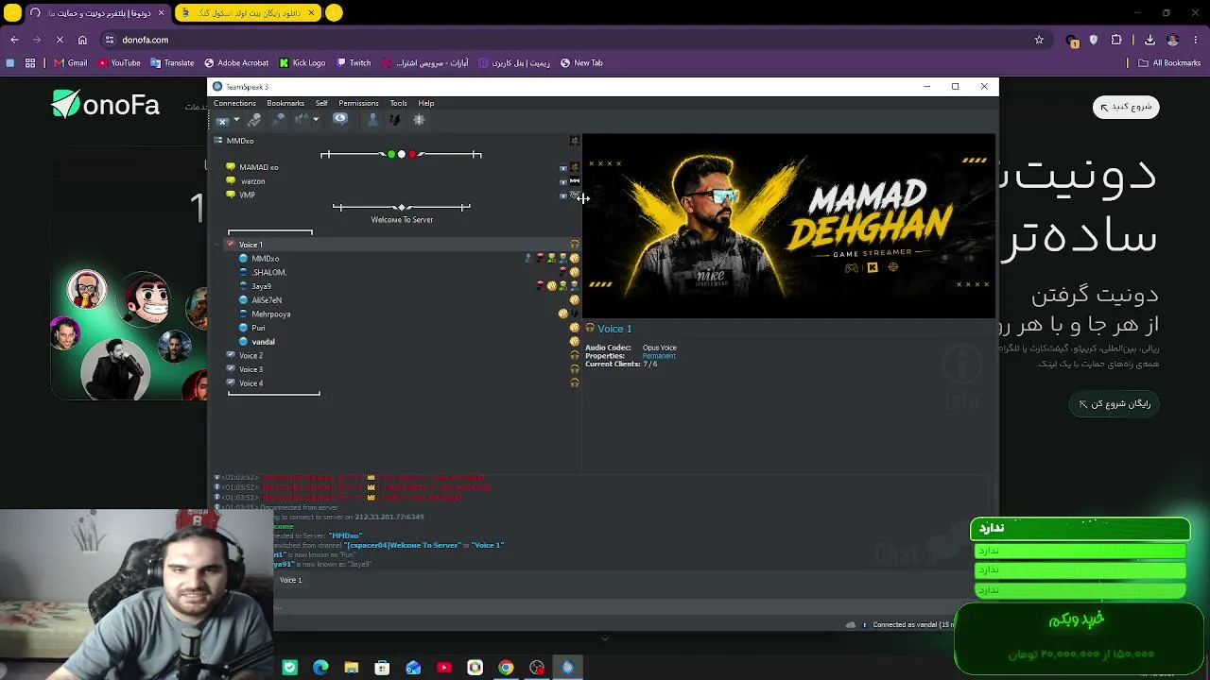Open Chrome downloads icon
This screenshot has height=680, width=1210.
click(1149, 40)
